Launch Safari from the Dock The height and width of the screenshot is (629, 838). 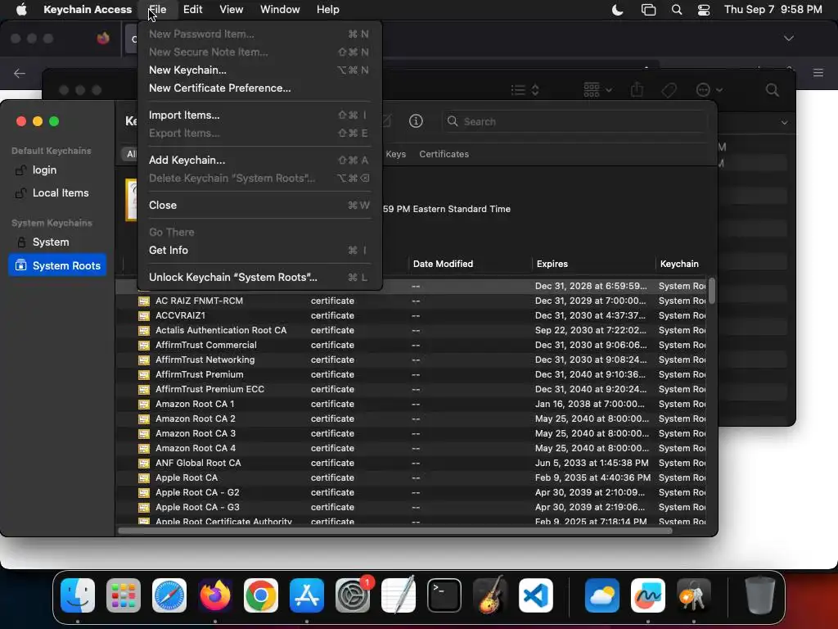169,595
